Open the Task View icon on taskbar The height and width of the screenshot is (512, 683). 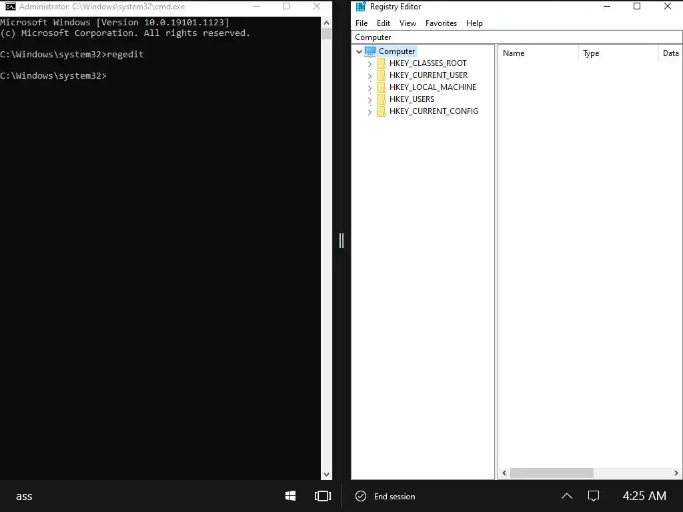[x=323, y=496]
